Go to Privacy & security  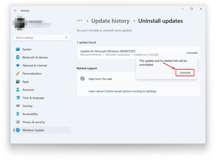34,122
